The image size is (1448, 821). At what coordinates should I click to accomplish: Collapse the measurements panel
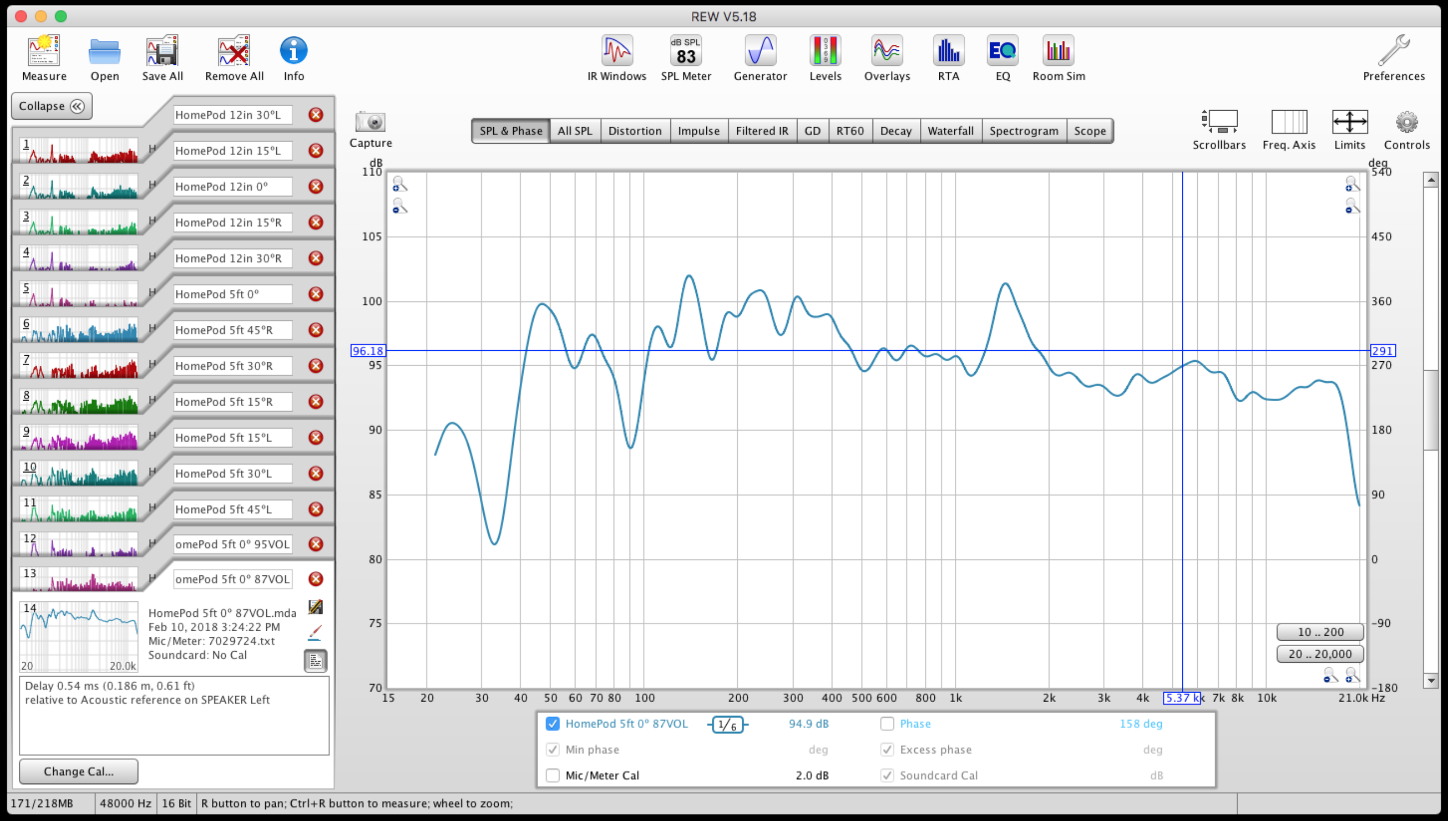(51, 106)
